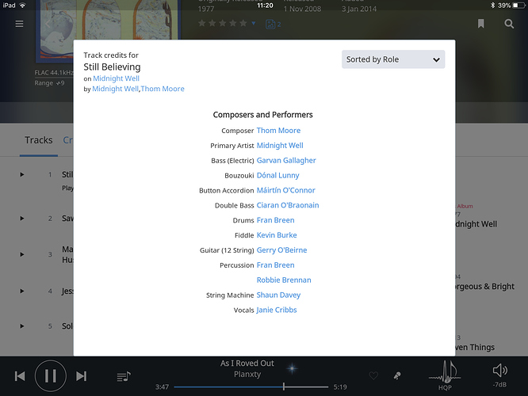The image size is (528, 396).
Task: Open Midnight Well artist in byline
Action: pos(115,89)
